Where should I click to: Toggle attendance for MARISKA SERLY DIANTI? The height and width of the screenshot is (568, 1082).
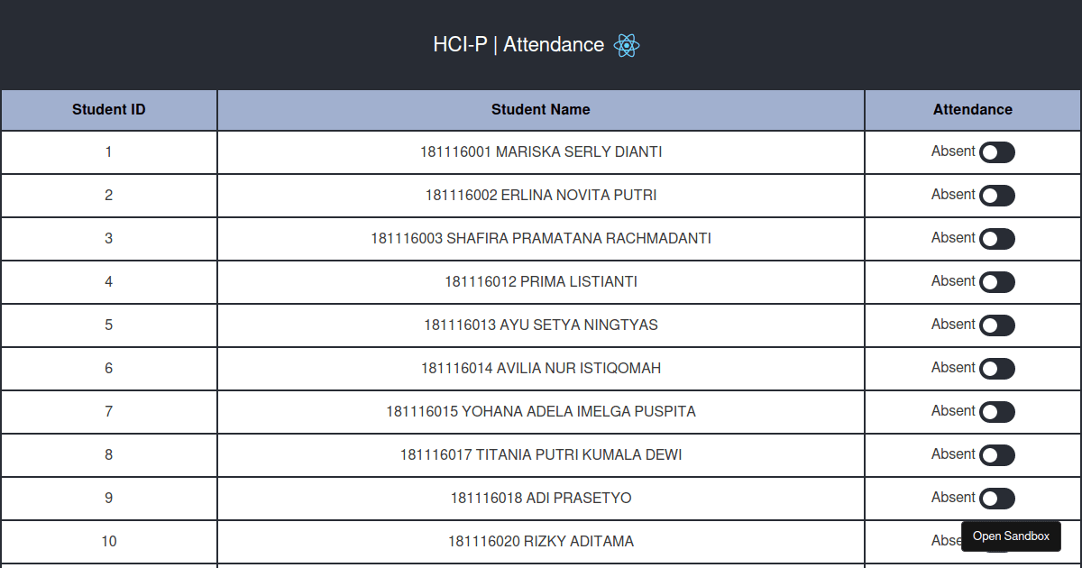tap(996, 152)
